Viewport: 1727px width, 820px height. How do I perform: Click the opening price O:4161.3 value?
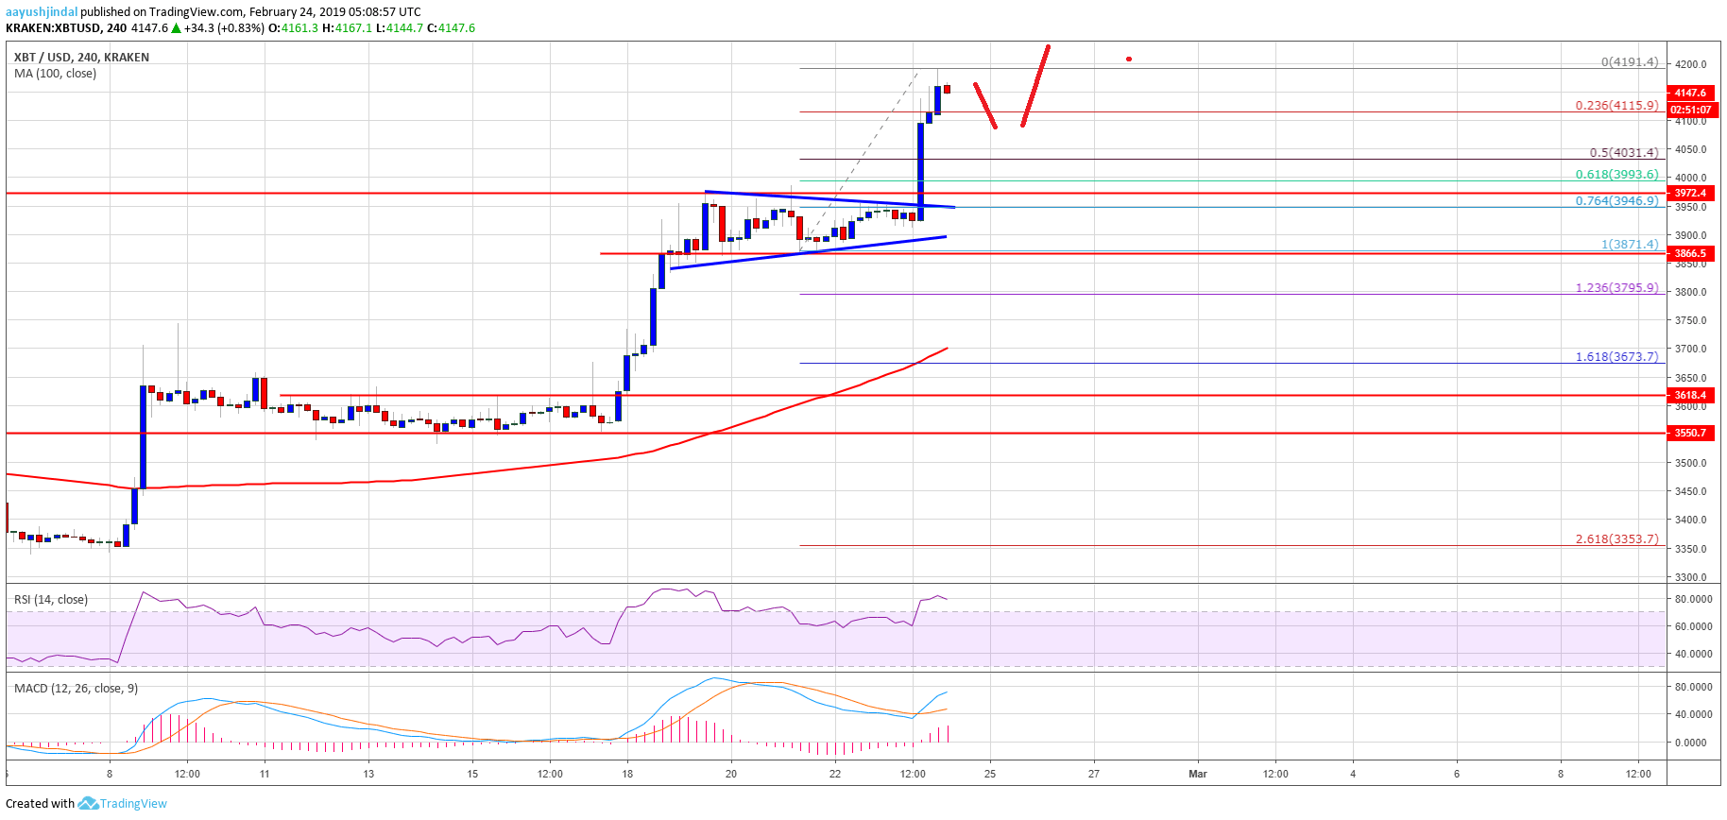pyautogui.click(x=294, y=28)
